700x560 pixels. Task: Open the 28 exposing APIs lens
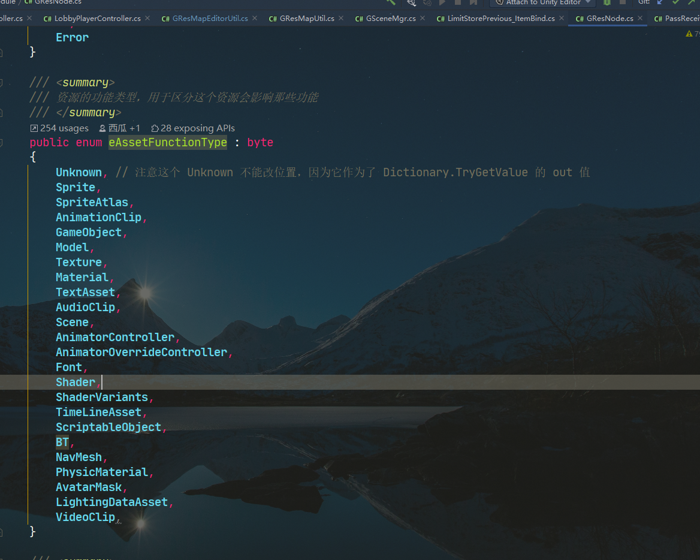[193, 128]
